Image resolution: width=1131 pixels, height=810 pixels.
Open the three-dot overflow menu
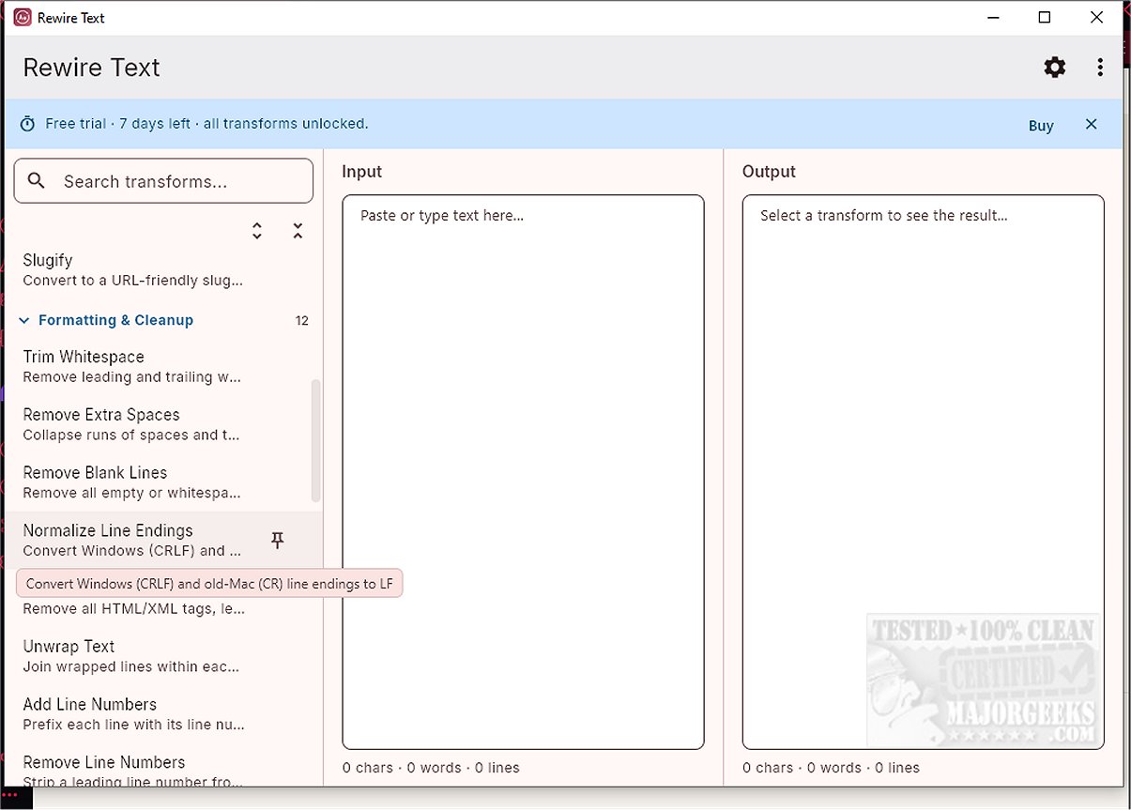click(1100, 68)
